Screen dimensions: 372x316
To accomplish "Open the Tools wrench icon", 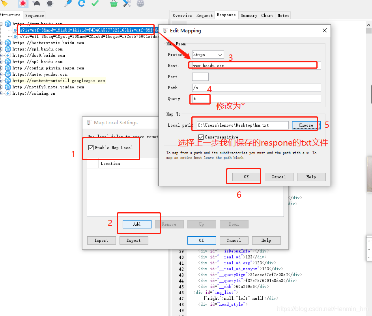I will pos(127,3).
